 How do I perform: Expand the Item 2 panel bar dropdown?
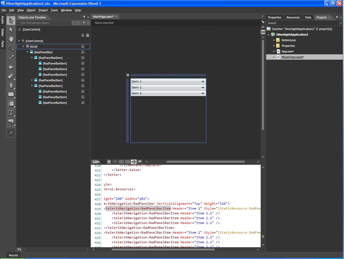click(x=203, y=87)
